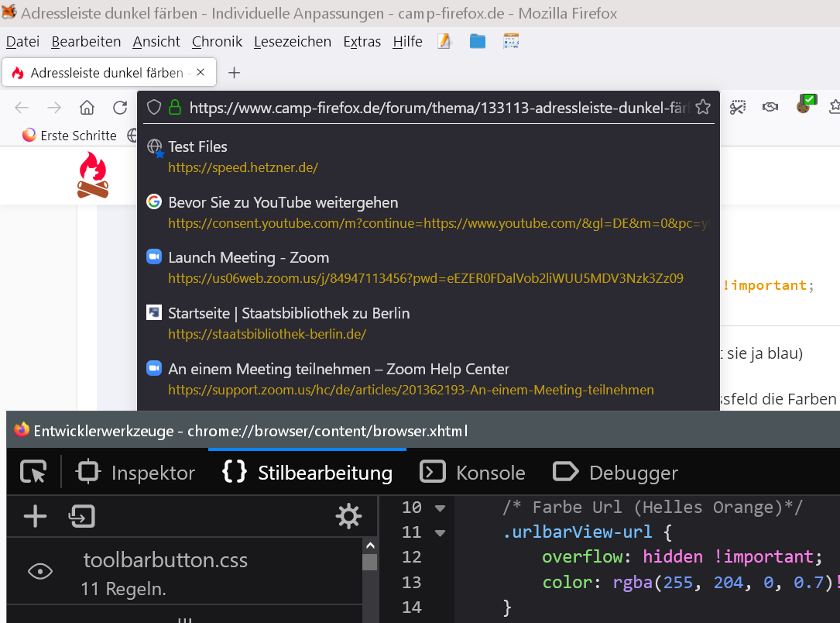The width and height of the screenshot is (840, 623).
Task: Bookmark page with the star icon in address bar
Action: [x=702, y=108]
